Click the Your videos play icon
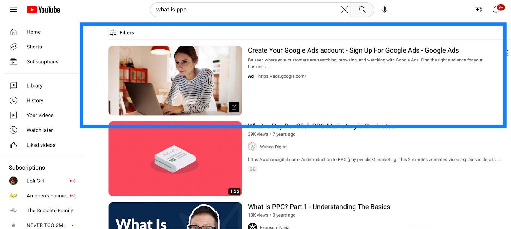 coord(13,115)
